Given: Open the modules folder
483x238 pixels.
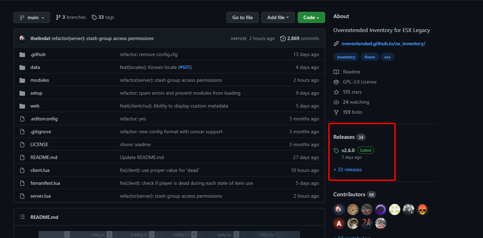Looking at the screenshot, I should click(x=40, y=80).
